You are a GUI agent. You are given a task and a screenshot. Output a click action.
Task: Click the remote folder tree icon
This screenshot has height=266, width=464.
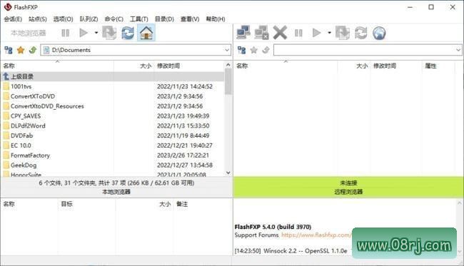[x=242, y=50]
